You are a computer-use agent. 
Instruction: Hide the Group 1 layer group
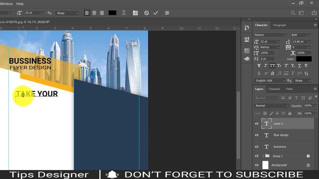tap(257, 156)
